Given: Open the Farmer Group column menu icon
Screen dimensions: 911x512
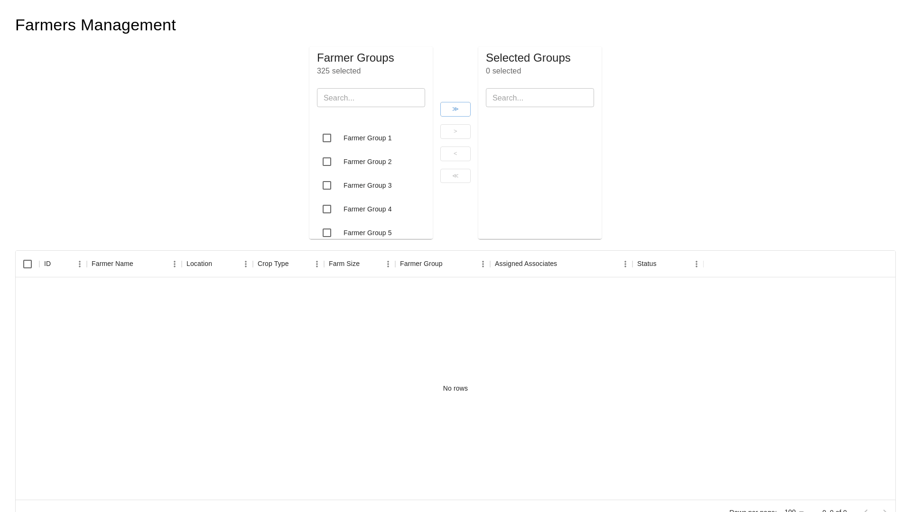Looking at the screenshot, I should (483, 264).
